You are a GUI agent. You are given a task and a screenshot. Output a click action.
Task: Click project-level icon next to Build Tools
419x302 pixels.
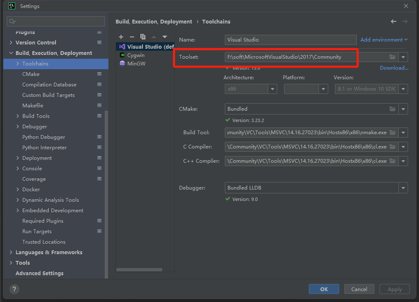click(100, 116)
